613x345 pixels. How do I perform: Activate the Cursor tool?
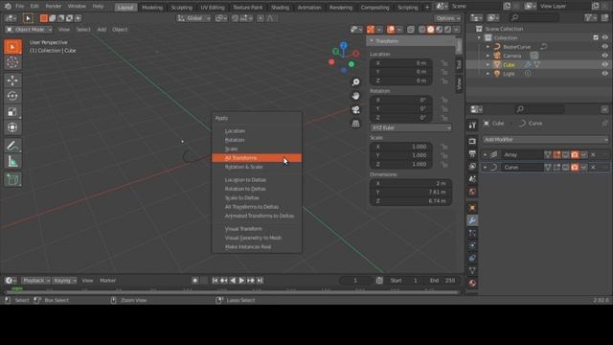click(12, 62)
